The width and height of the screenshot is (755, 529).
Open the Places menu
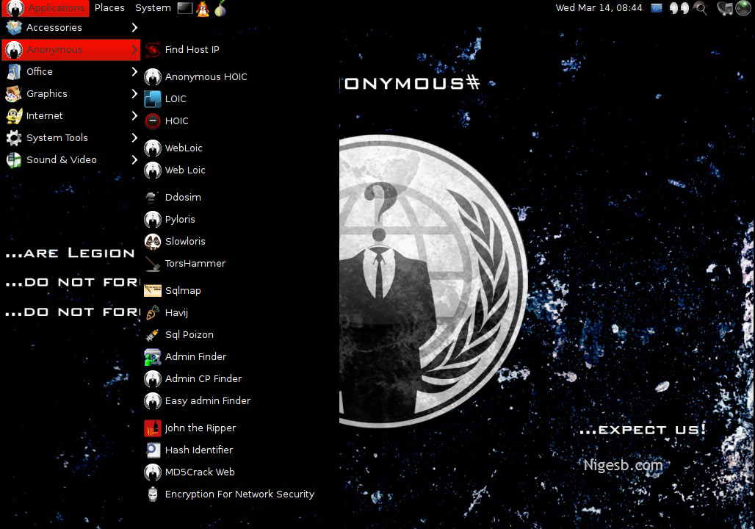(109, 7)
